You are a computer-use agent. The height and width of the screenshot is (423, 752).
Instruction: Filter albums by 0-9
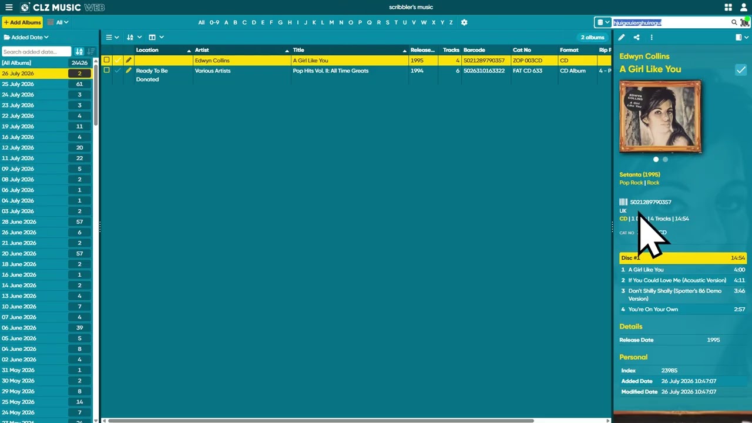[x=214, y=22]
